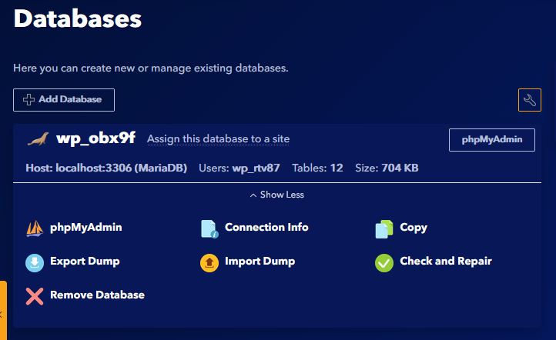Click the red X Remove Database icon

pos(35,296)
